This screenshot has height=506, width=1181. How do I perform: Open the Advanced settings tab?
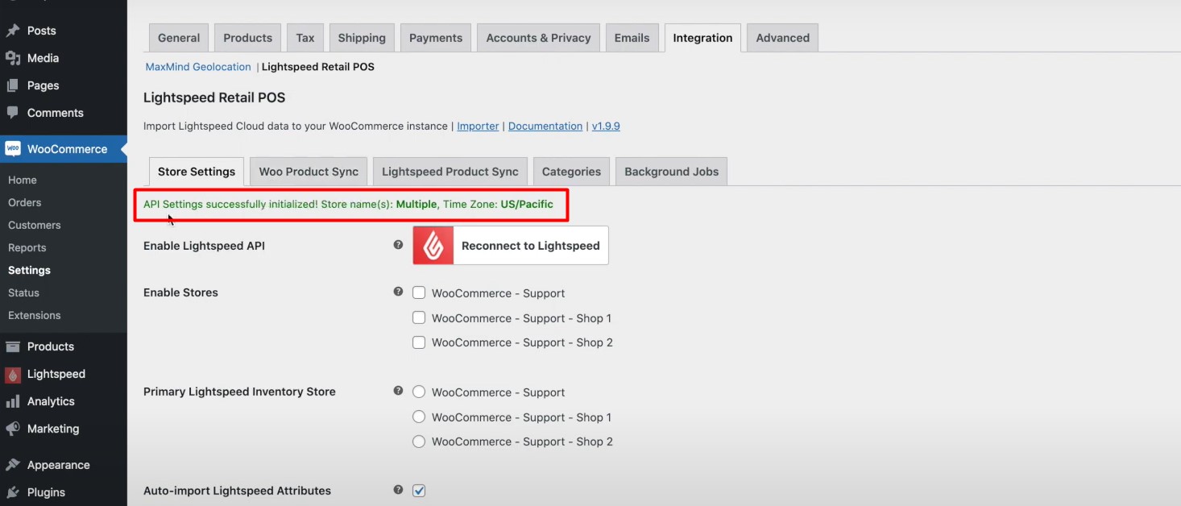tap(783, 38)
